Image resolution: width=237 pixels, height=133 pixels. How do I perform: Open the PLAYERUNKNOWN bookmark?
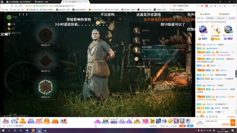coord(96,10)
